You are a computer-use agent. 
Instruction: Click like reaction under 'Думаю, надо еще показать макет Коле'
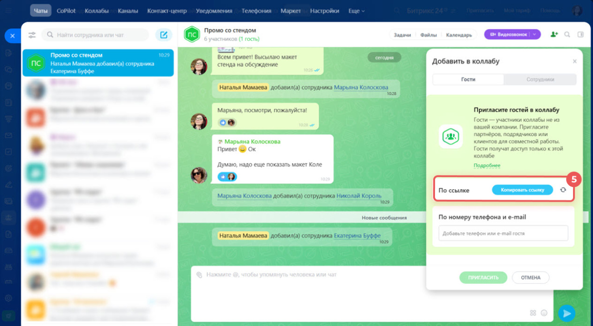223,176
